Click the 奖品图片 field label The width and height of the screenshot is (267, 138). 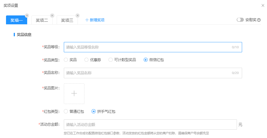coord(51,88)
